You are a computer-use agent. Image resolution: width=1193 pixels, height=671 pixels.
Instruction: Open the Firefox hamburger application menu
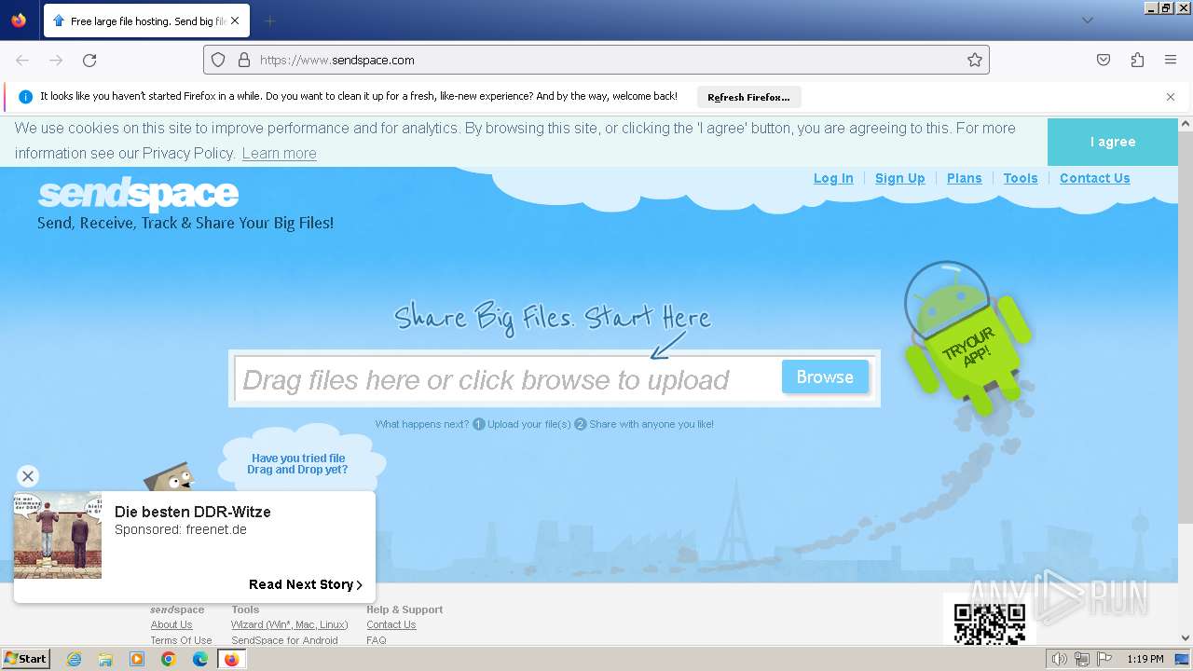click(1171, 60)
